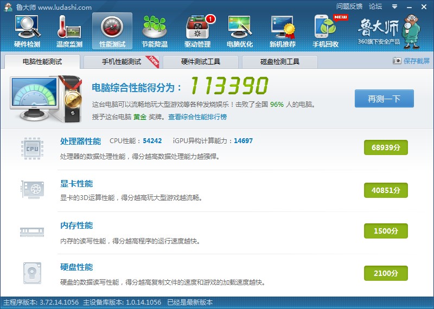Click the computer gauge medal image

(46, 99)
